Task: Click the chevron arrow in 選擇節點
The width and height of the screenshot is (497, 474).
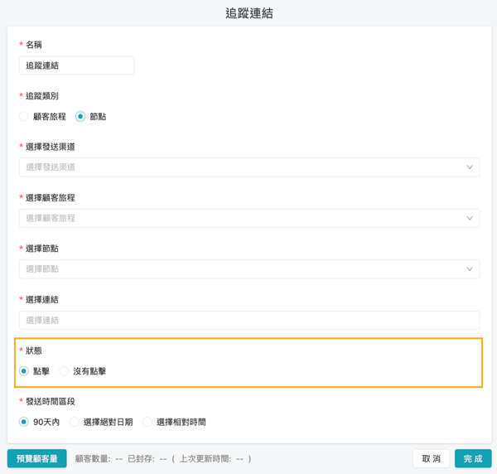Action: tap(469, 269)
